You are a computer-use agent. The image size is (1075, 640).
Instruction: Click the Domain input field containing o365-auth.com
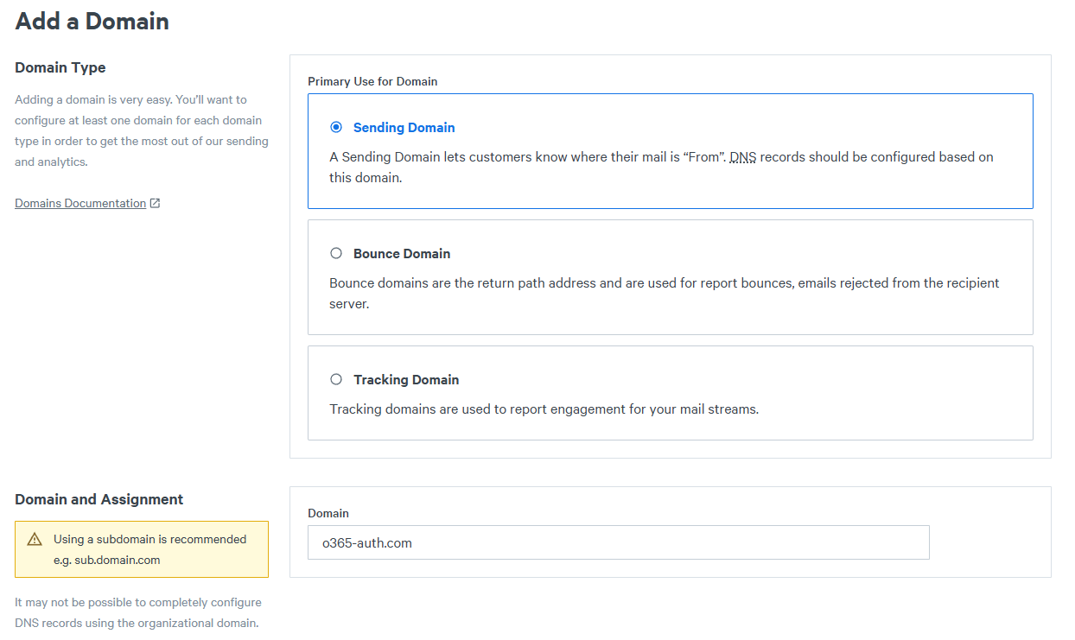[619, 542]
